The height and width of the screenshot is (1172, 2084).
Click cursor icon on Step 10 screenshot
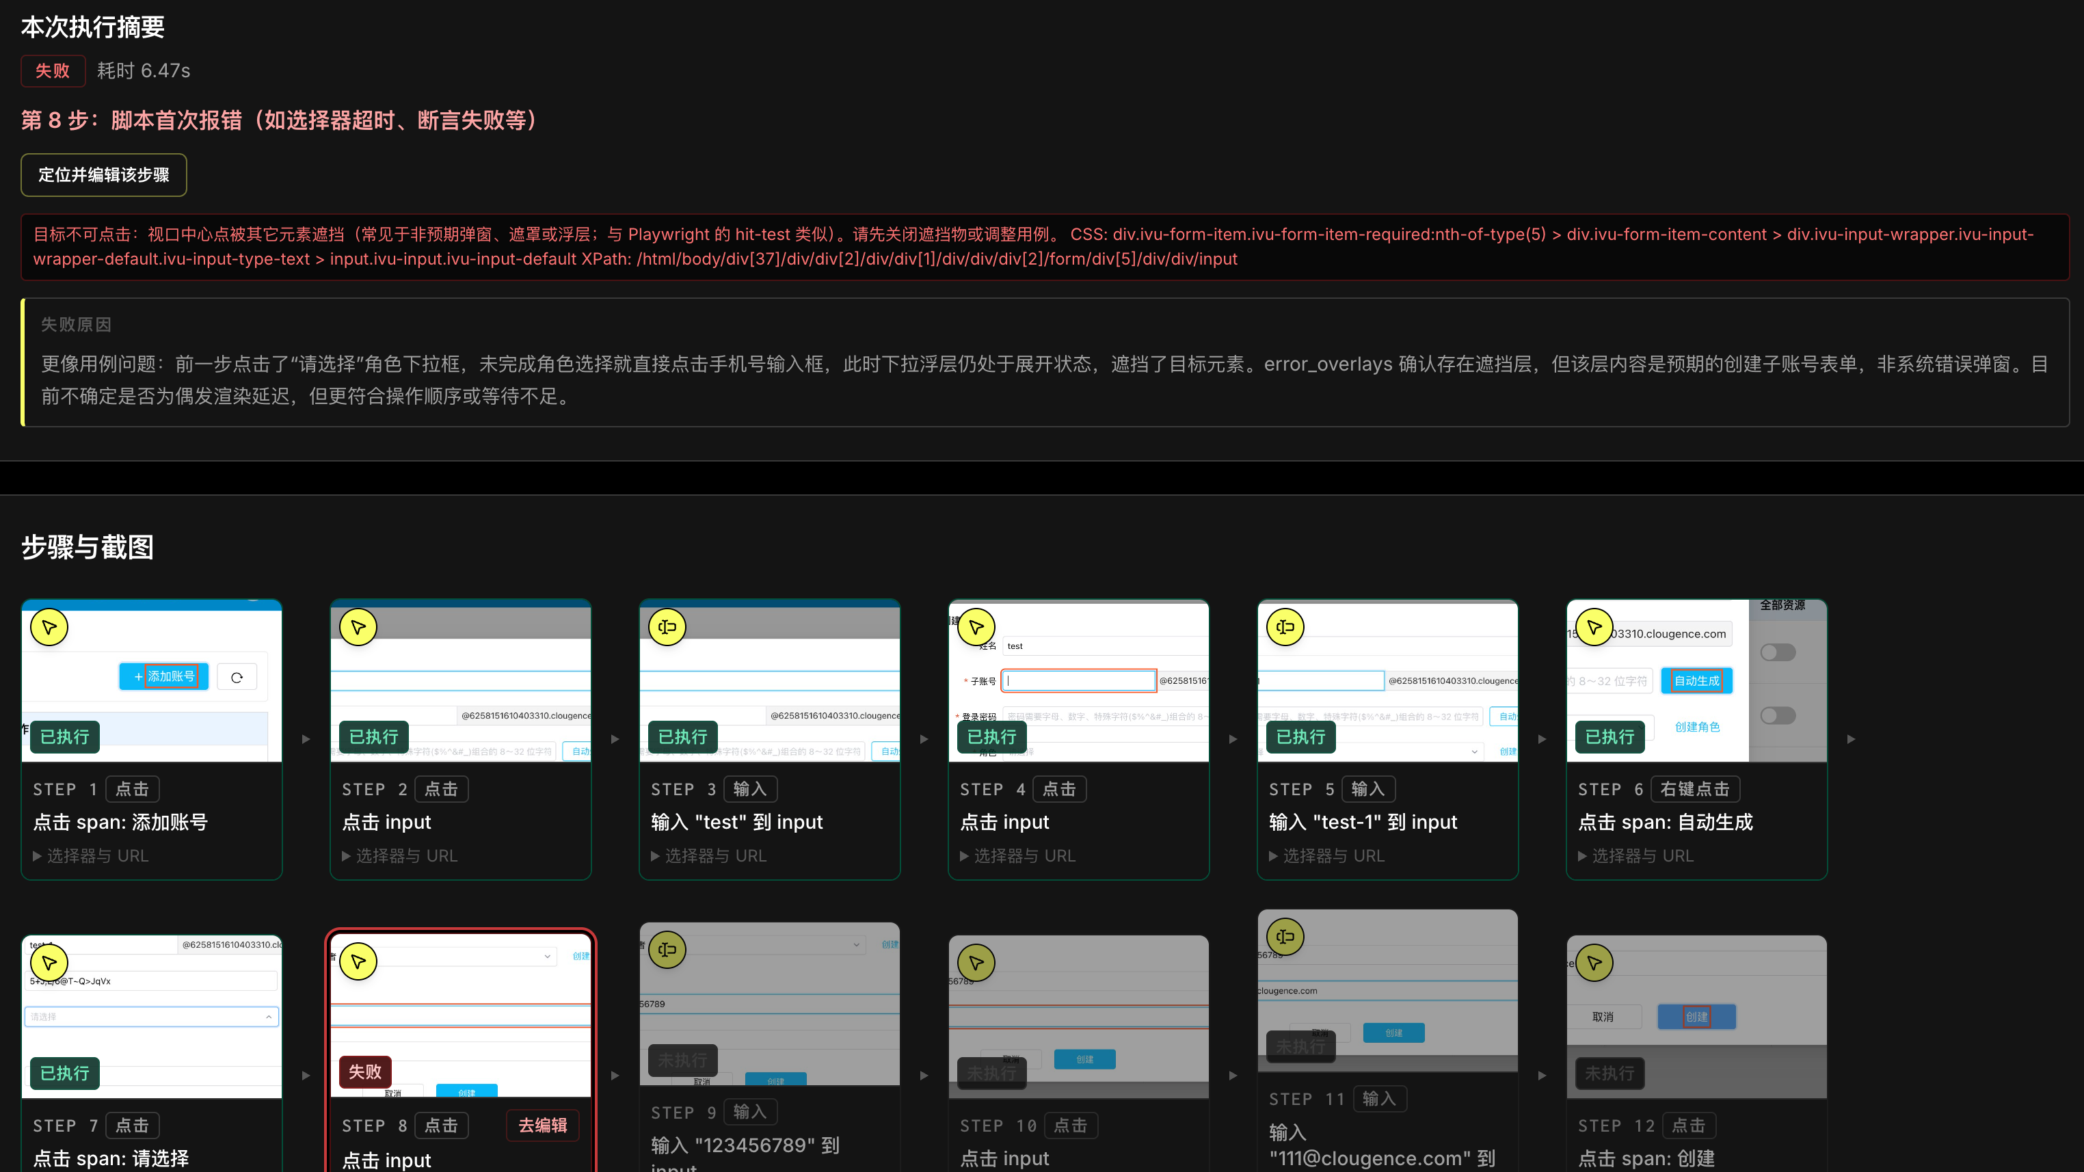(x=976, y=963)
